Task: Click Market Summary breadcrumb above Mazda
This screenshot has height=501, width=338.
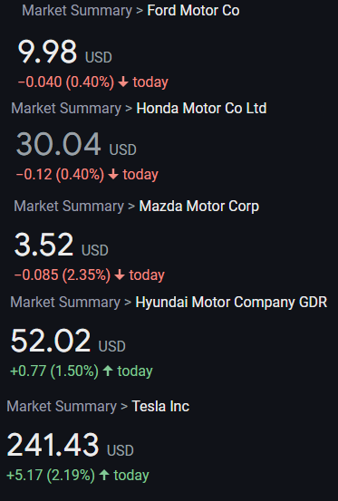Action: coord(69,207)
